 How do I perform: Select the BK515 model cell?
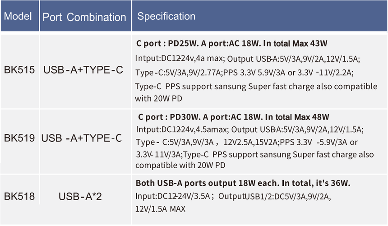tap(19, 70)
